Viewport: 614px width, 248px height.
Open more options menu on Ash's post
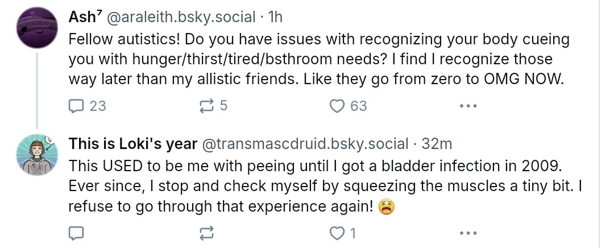(x=467, y=106)
